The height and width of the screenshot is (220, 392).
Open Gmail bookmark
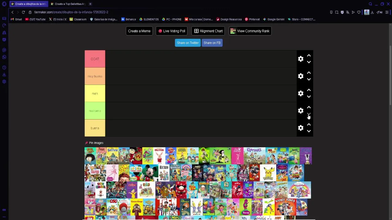[x=16, y=19]
